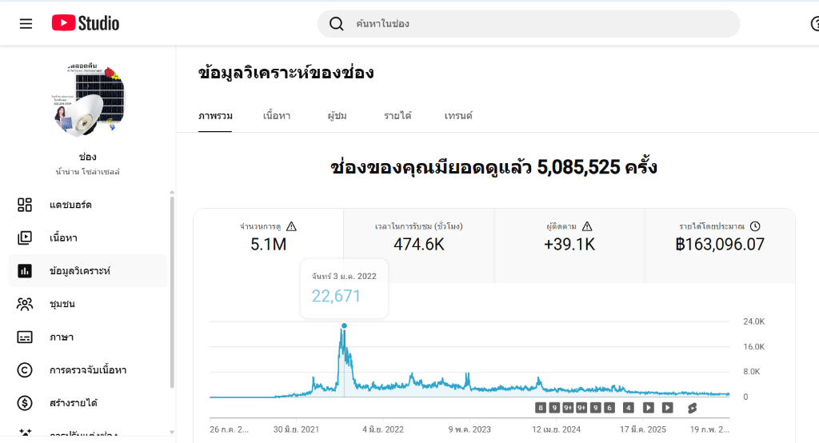819x443 pixels.
Task: Switch to the เนื้อหา analytics tab
Action: 277,116
